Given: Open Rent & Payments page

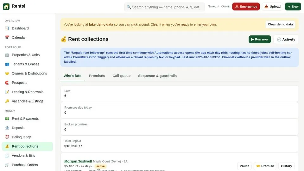Looking at the screenshot, I should pos(27,118).
